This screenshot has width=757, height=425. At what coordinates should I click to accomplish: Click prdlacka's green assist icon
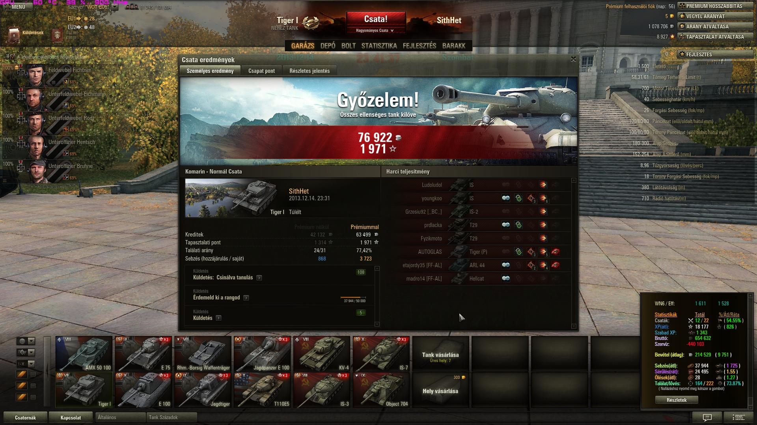(518, 225)
